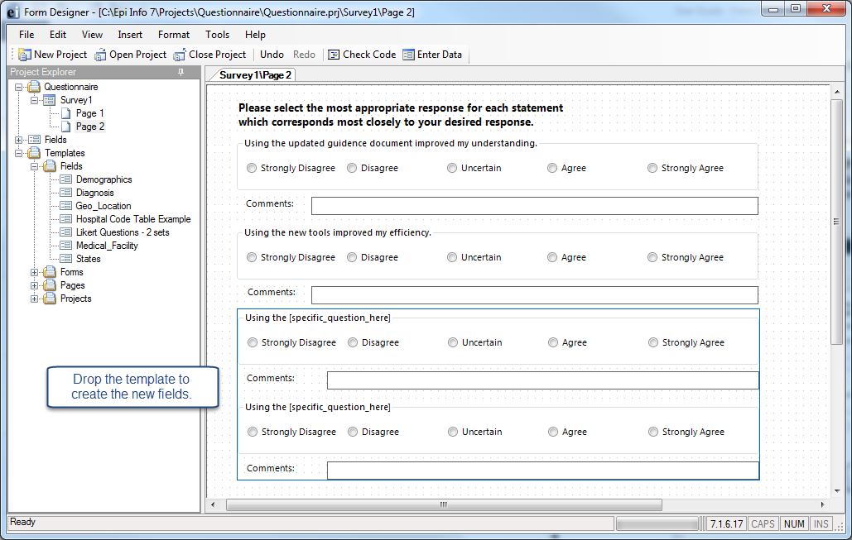Screen dimensions: 852x540
Task: Click the Enter Data toolbar icon
Action: [x=408, y=55]
